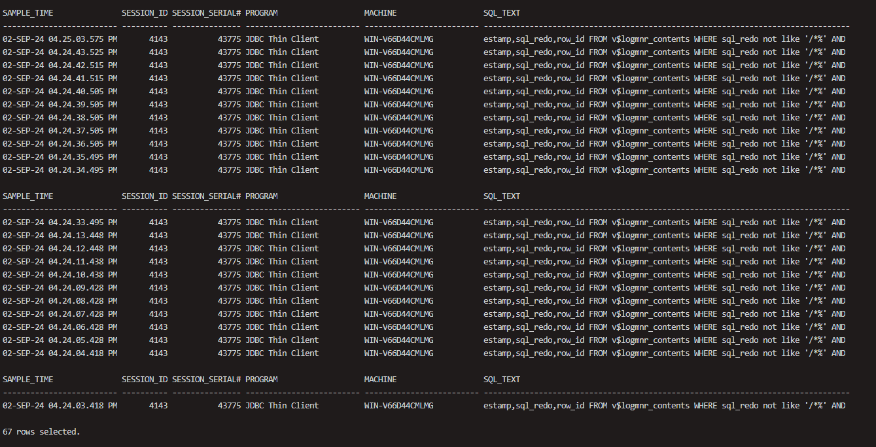The height and width of the screenshot is (447, 876).
Task: Click session ID 4143 in the 04.24.07.428 row
Action: coord(158,314)
